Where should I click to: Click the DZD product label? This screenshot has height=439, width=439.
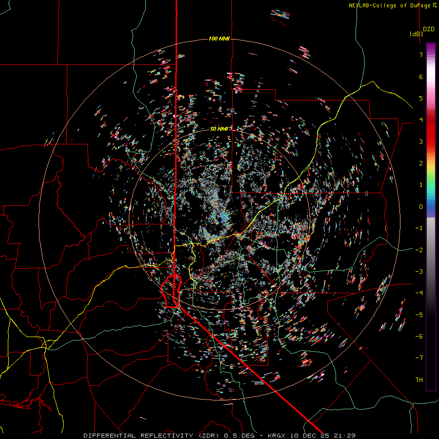click(429, 29)
